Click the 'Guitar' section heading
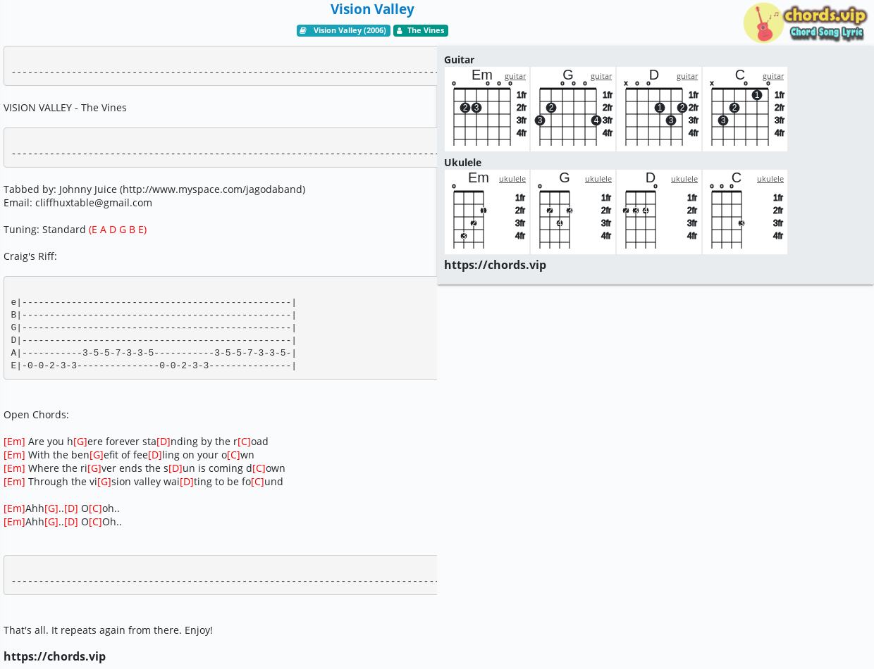This screenshot has width=874, height=669. click(459, 60)
